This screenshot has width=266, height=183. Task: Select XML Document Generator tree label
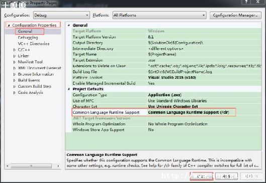pos(40,68)
